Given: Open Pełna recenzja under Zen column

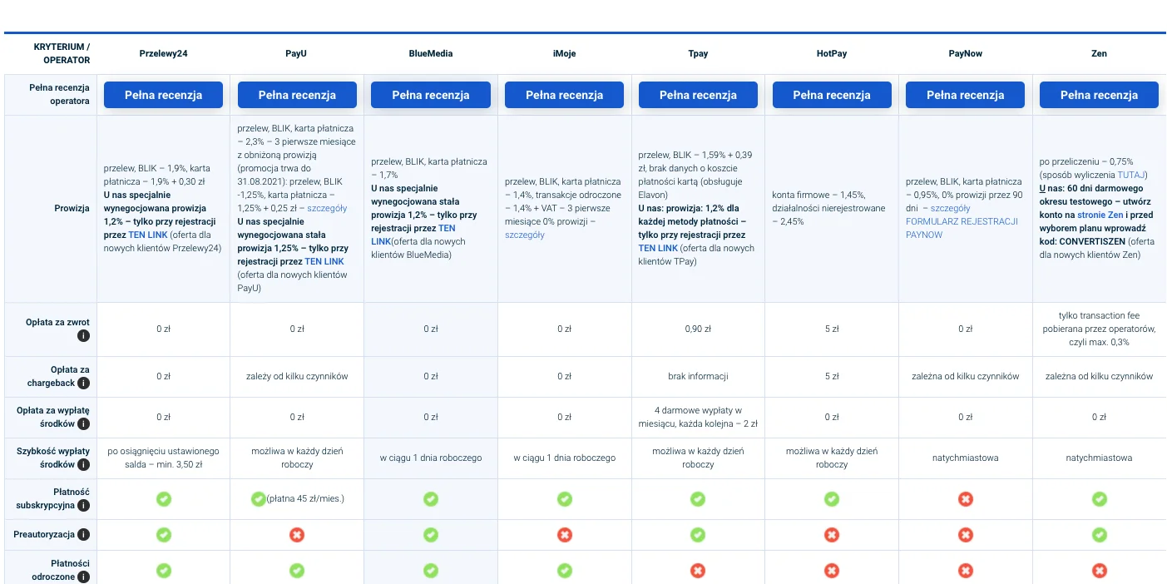Looking at the screenshot, I should click(x=1099, y=95).
